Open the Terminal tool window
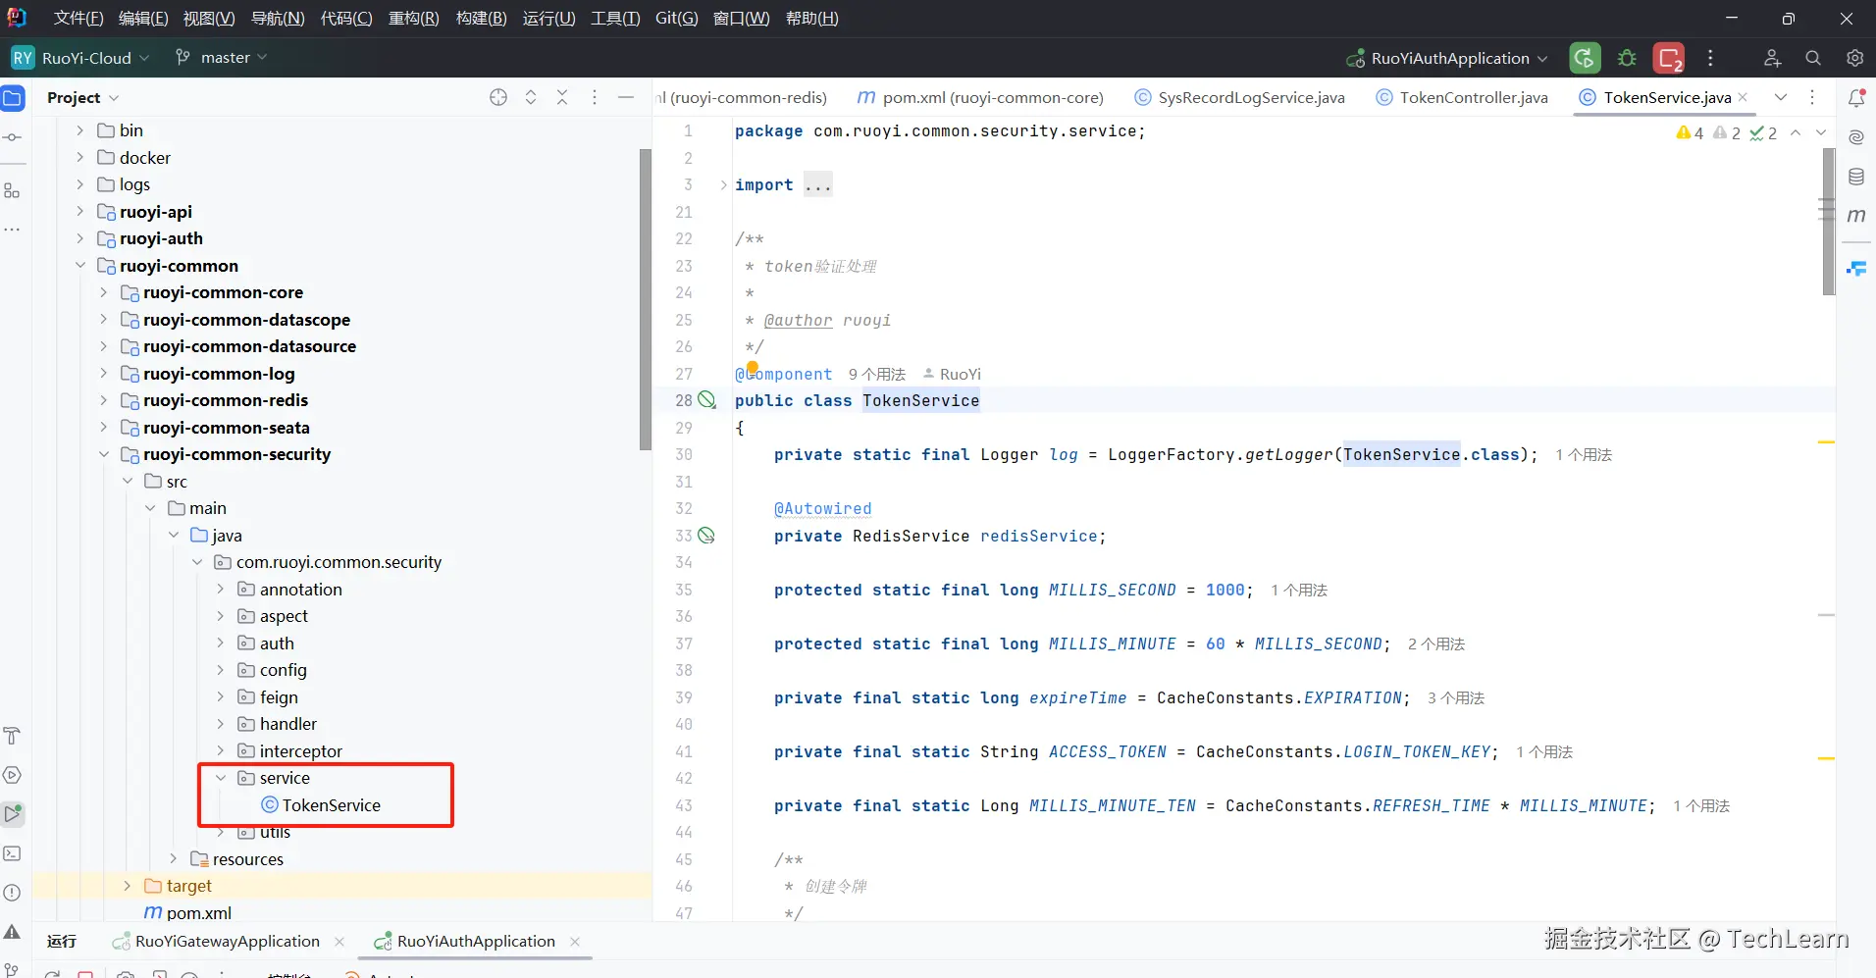The width and height of the screenshot is (1876, 978). click(x=13, y=853)
